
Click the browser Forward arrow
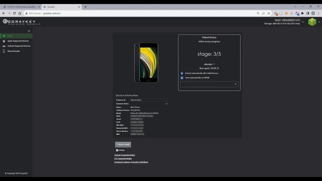(9, 14)
